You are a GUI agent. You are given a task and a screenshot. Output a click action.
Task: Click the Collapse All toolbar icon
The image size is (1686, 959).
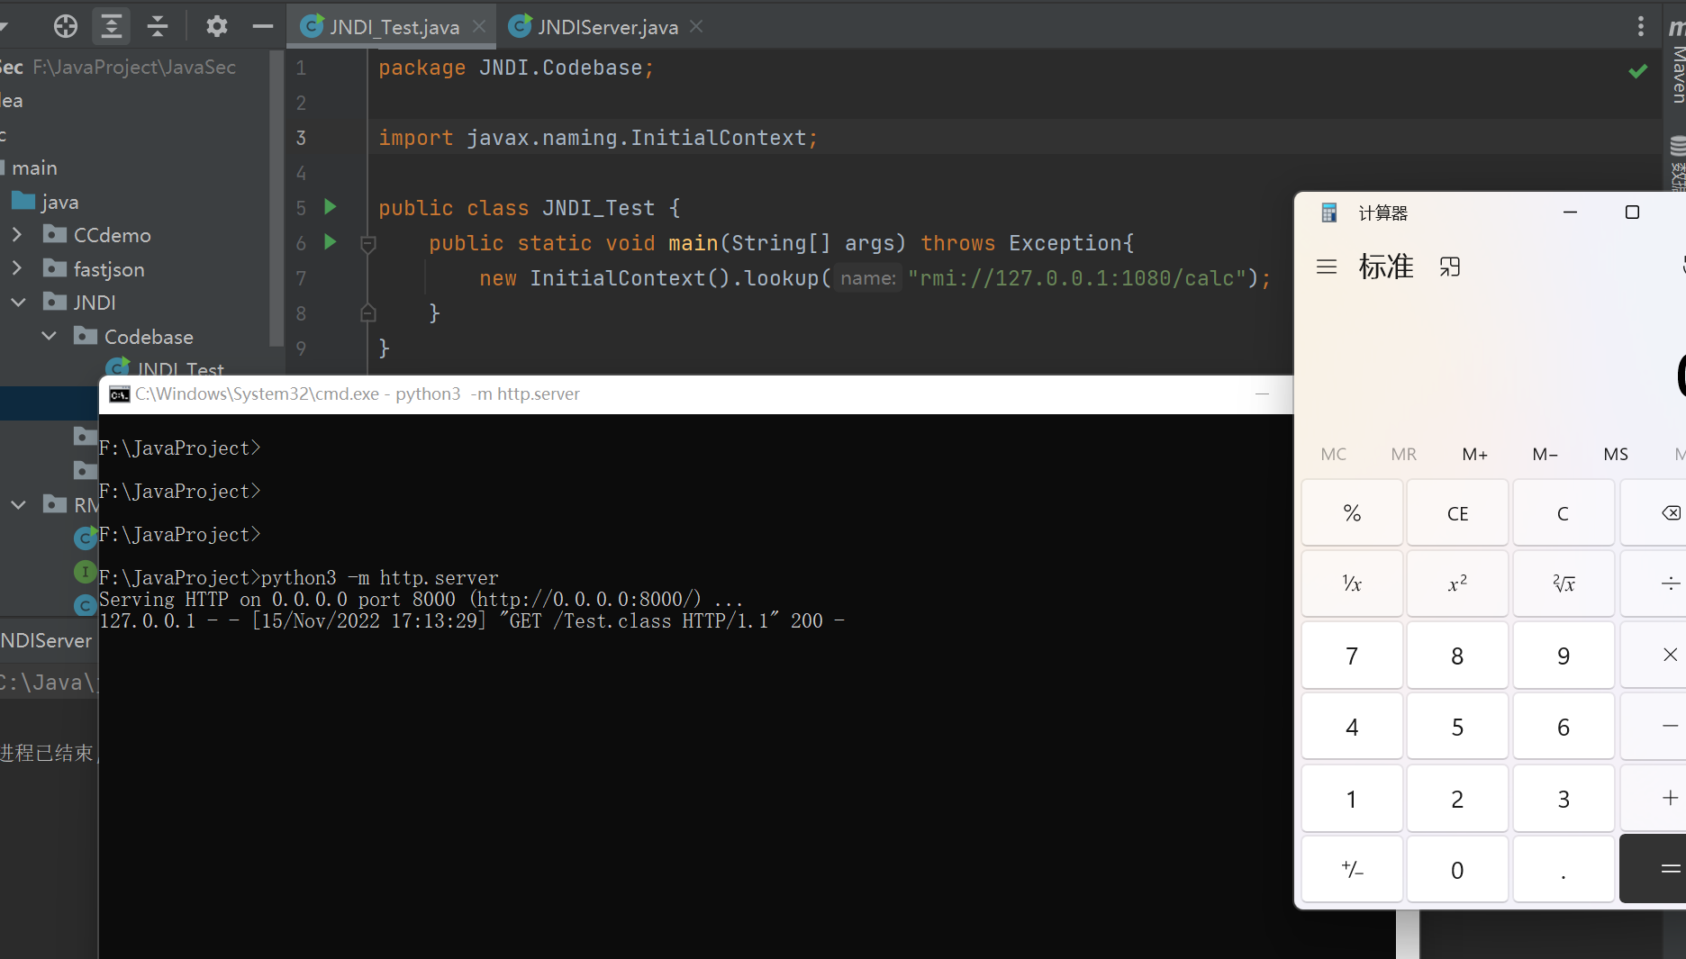coord(158,26)
